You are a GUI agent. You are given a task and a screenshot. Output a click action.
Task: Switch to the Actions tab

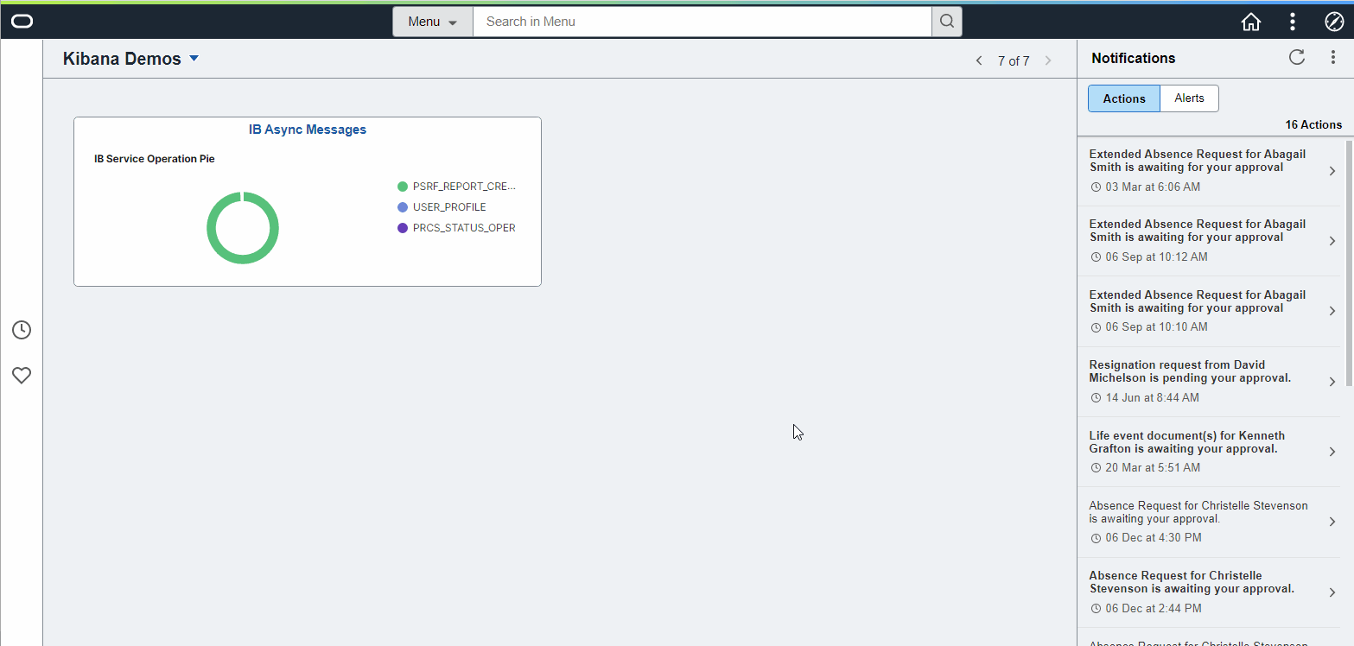pos(1124,98)
